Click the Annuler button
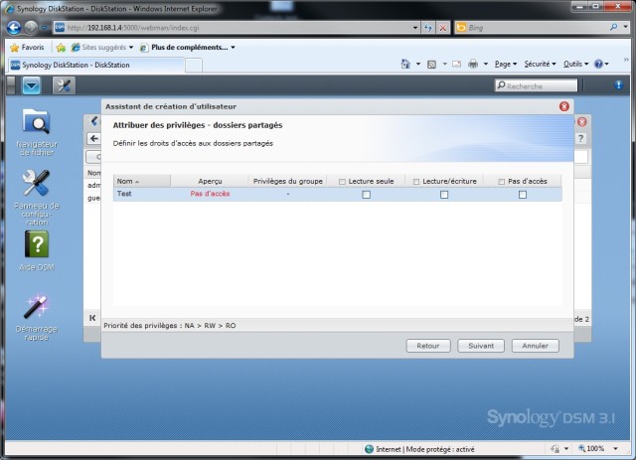This screenshot has width=636, height=460. point(535,346)
